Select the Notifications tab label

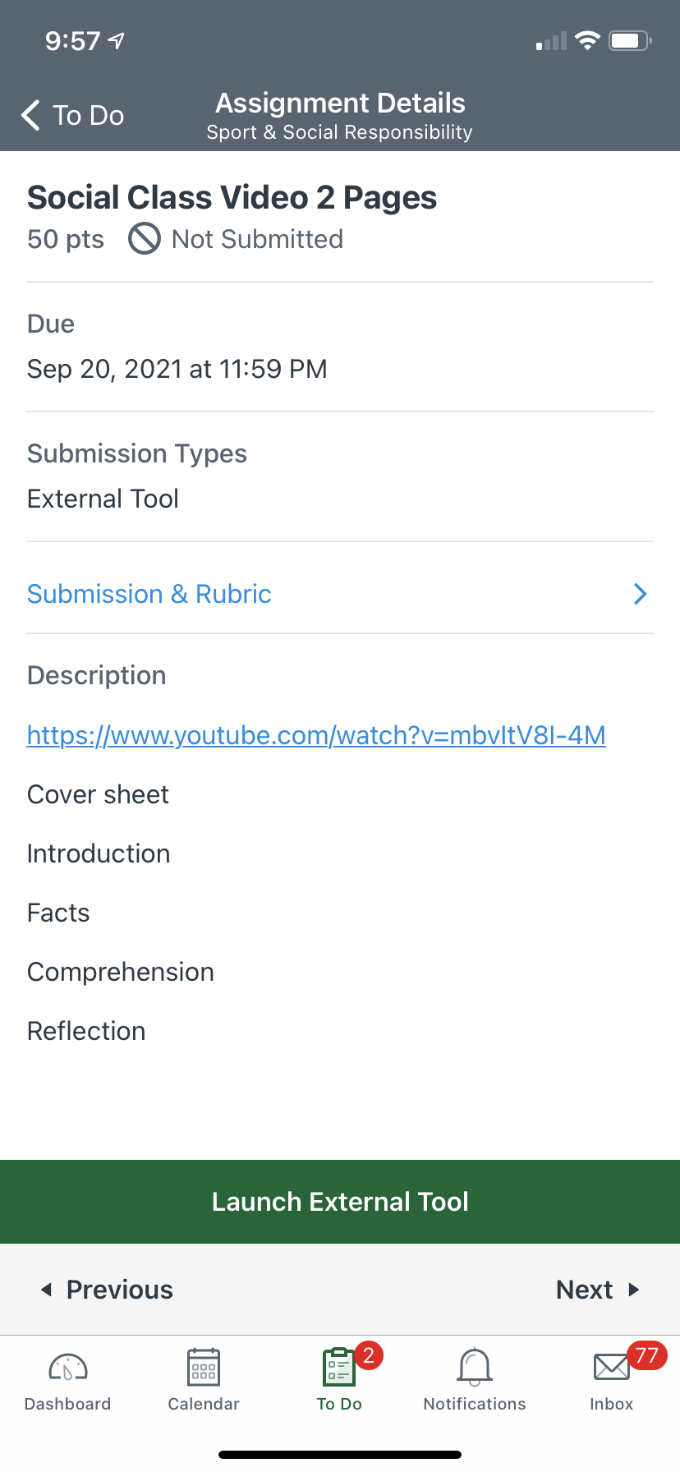475,1404
